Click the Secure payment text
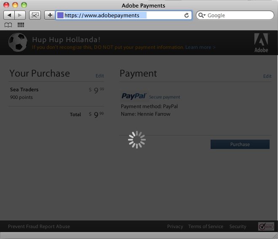This screenshot has width=278, height=239. [164, 97]
